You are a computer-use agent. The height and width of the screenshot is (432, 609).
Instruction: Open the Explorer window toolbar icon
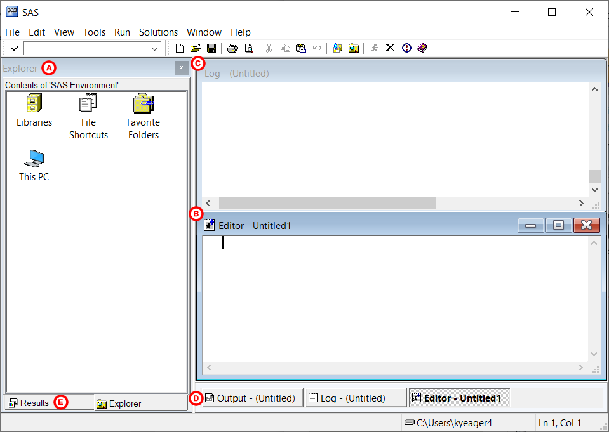[354, 48]
